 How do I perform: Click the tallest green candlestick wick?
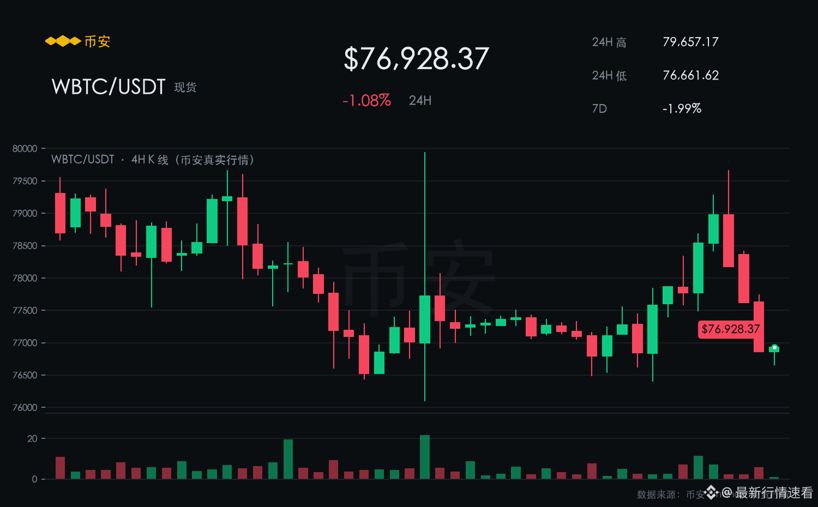[425, 276]
